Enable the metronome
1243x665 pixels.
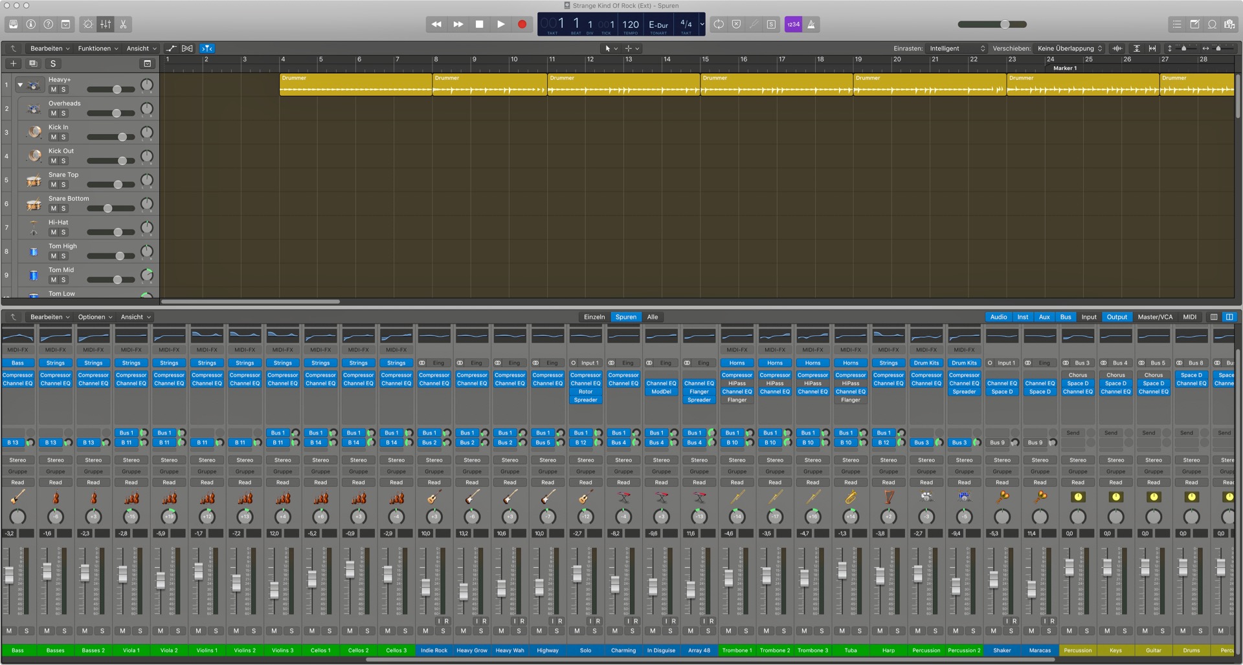[811, 24]
